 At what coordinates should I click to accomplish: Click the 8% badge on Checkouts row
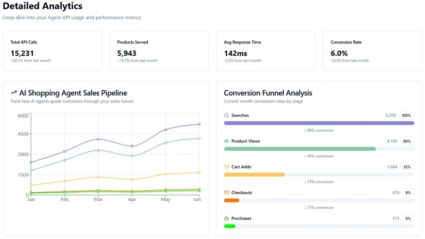pos(408,193)
